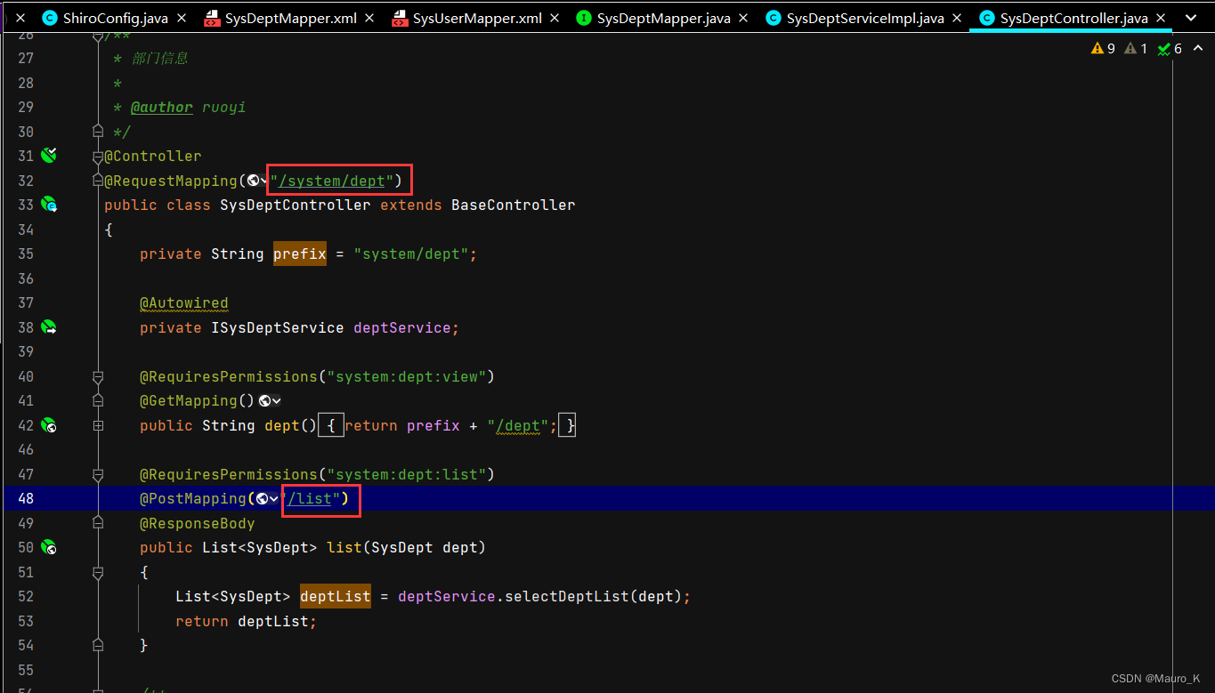Click the return deptList statement on line 53
Screen dimensions: 1215x693
pos(247,621)
